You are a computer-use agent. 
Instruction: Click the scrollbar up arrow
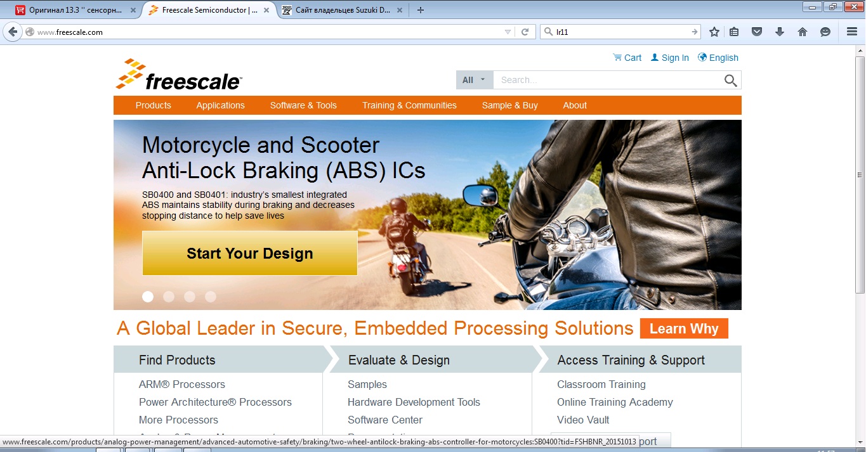pos(860,49)
